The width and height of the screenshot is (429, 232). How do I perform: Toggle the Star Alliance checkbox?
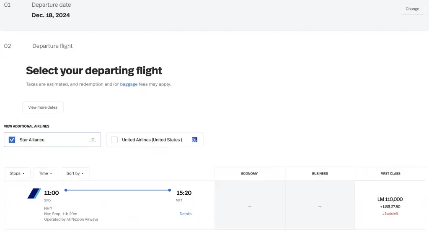coord(12,140)
